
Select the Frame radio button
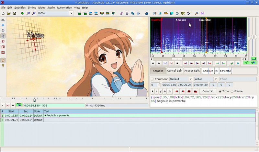[x=232, y=91]
